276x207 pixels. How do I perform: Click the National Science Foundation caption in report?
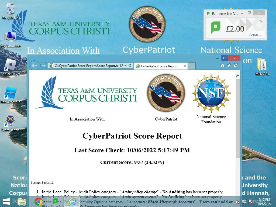coord(211,119)
